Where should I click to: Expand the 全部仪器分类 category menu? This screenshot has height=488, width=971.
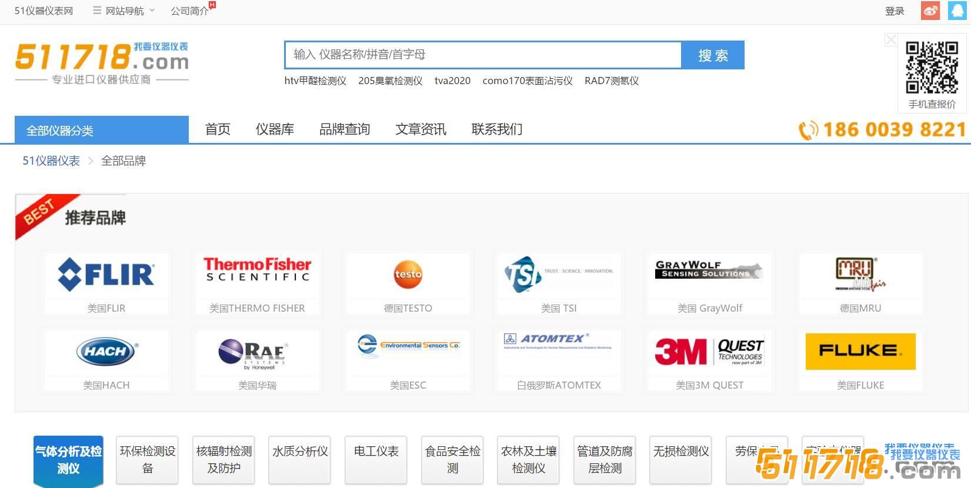(102, 130)
